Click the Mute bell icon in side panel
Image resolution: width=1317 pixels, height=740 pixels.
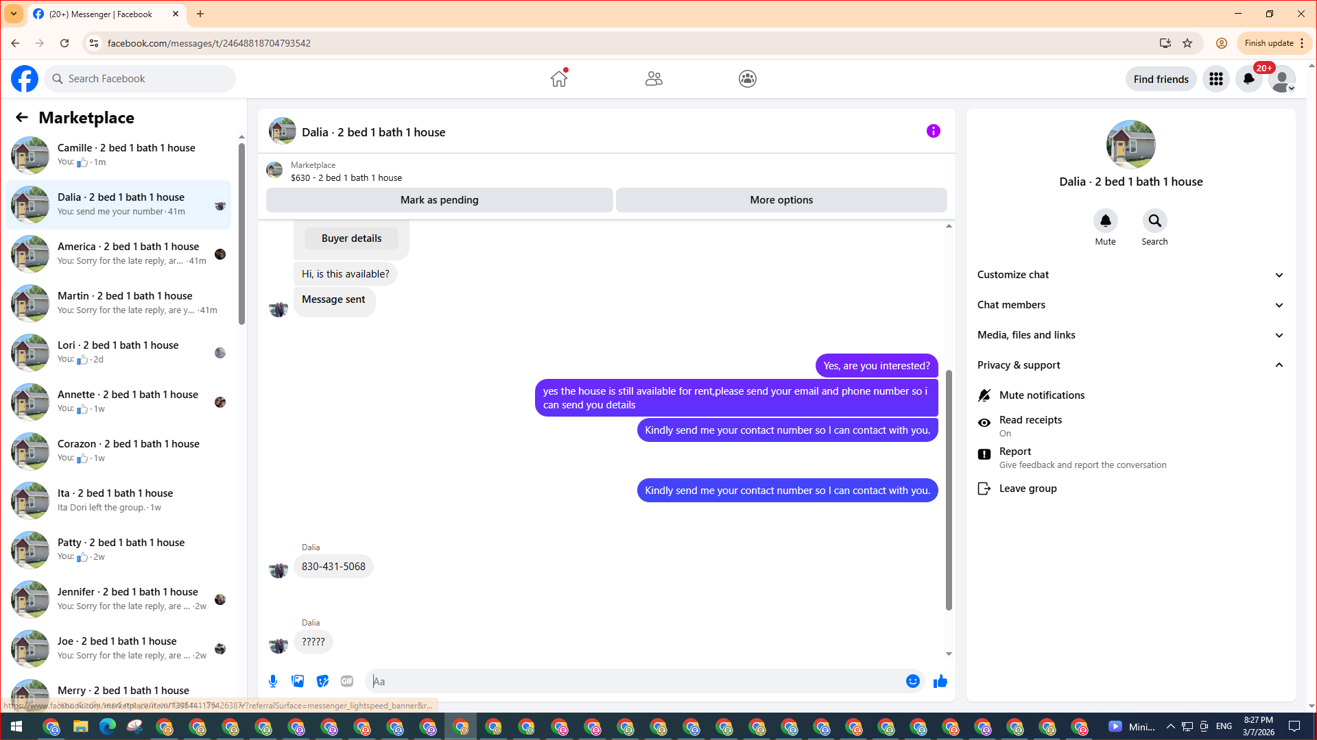coord(1105,221)
